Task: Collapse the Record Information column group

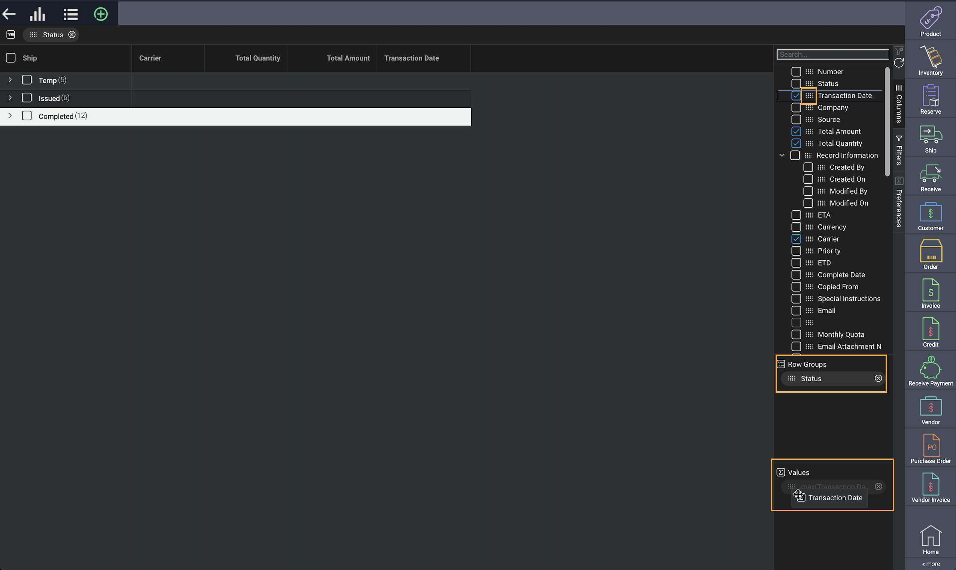Action: pos(782,155)
